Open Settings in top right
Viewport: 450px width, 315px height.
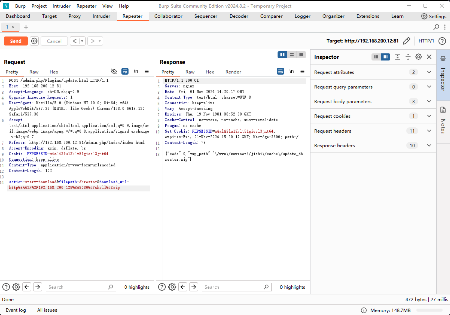tap(434, 16)
